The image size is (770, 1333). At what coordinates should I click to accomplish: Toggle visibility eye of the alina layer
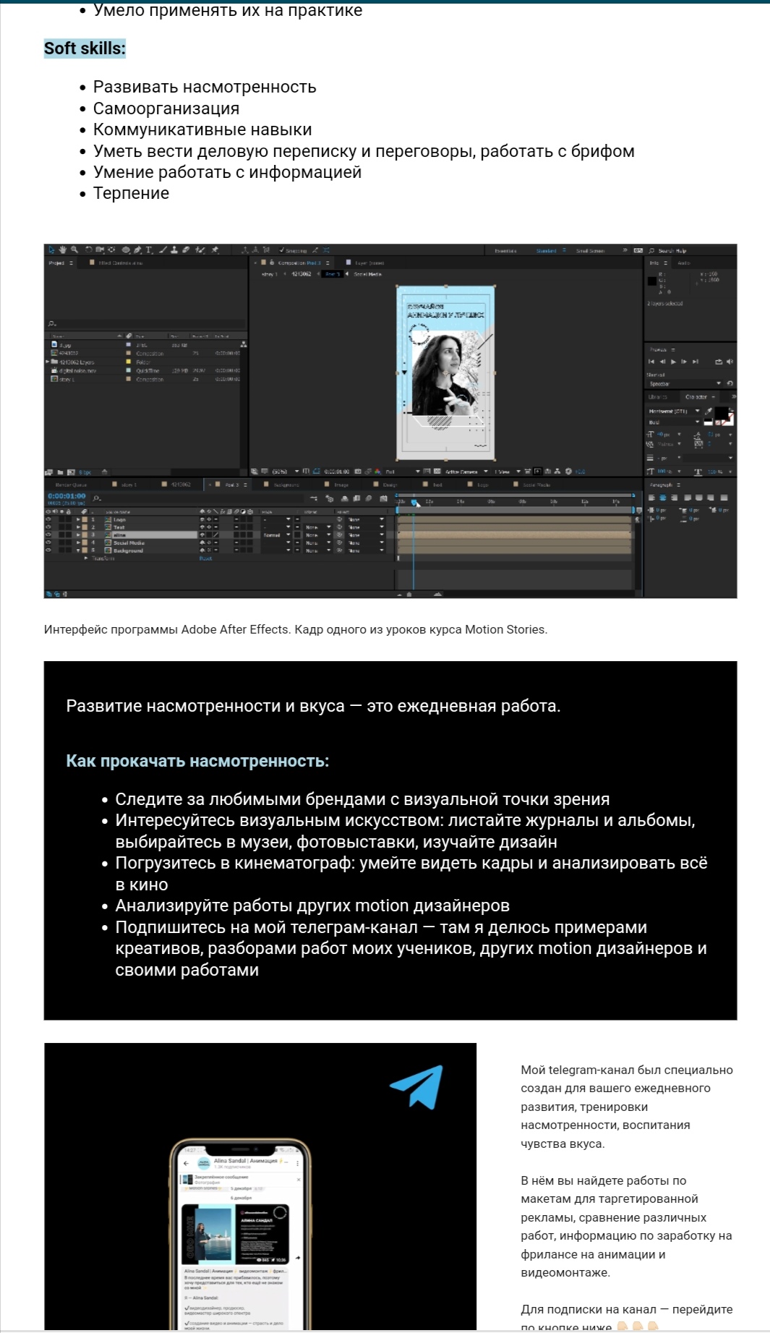(x=49, y=535)
